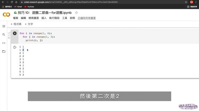Image resolution: width=199 pixels, height=111 pixels.
Task: Open the 應用程式 apps bookmark
Action: pyautogui.click(x=7, y=7)
